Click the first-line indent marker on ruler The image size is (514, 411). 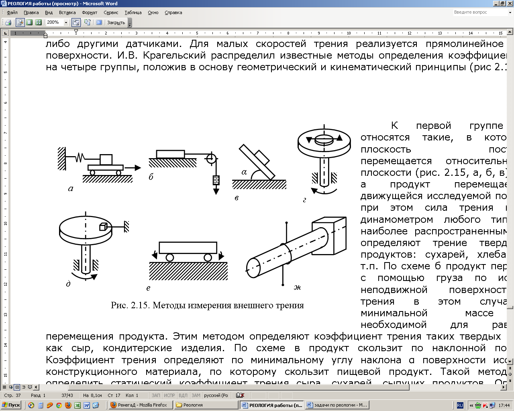(76, 31)
